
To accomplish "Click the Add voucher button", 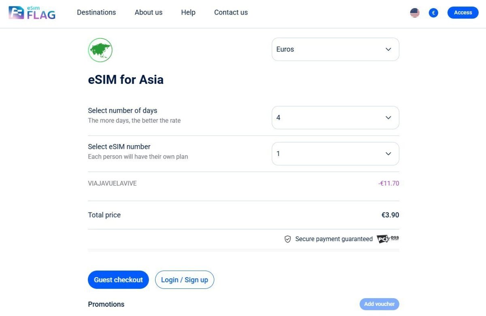I will [x=379, y=304].
